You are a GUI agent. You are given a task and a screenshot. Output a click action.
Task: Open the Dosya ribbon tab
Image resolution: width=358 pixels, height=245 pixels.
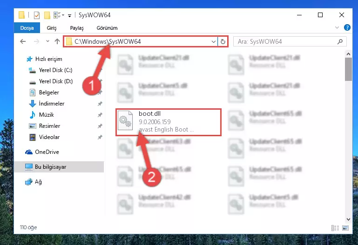click(27, 28)
